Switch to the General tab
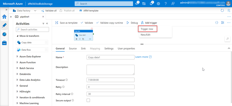The image size is (232, 106). [60, 48]
